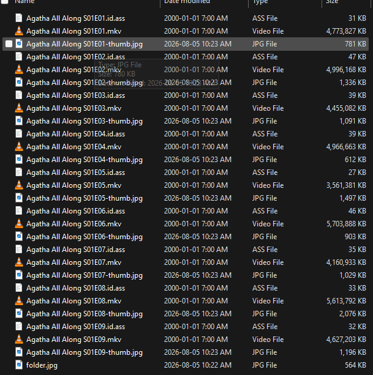Click the document icon for S01E02.id.ass

[19, 57]
